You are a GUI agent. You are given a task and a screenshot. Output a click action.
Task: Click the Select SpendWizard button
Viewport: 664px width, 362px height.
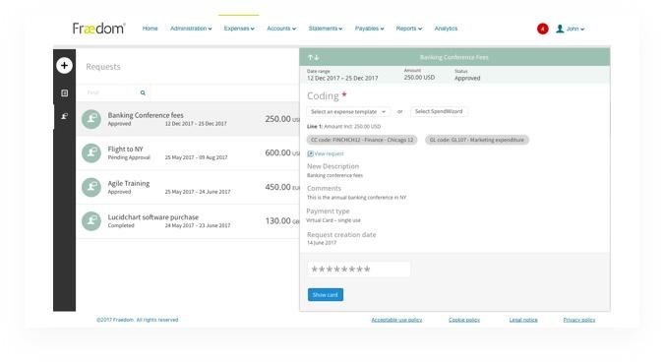[x=439, y=111]
